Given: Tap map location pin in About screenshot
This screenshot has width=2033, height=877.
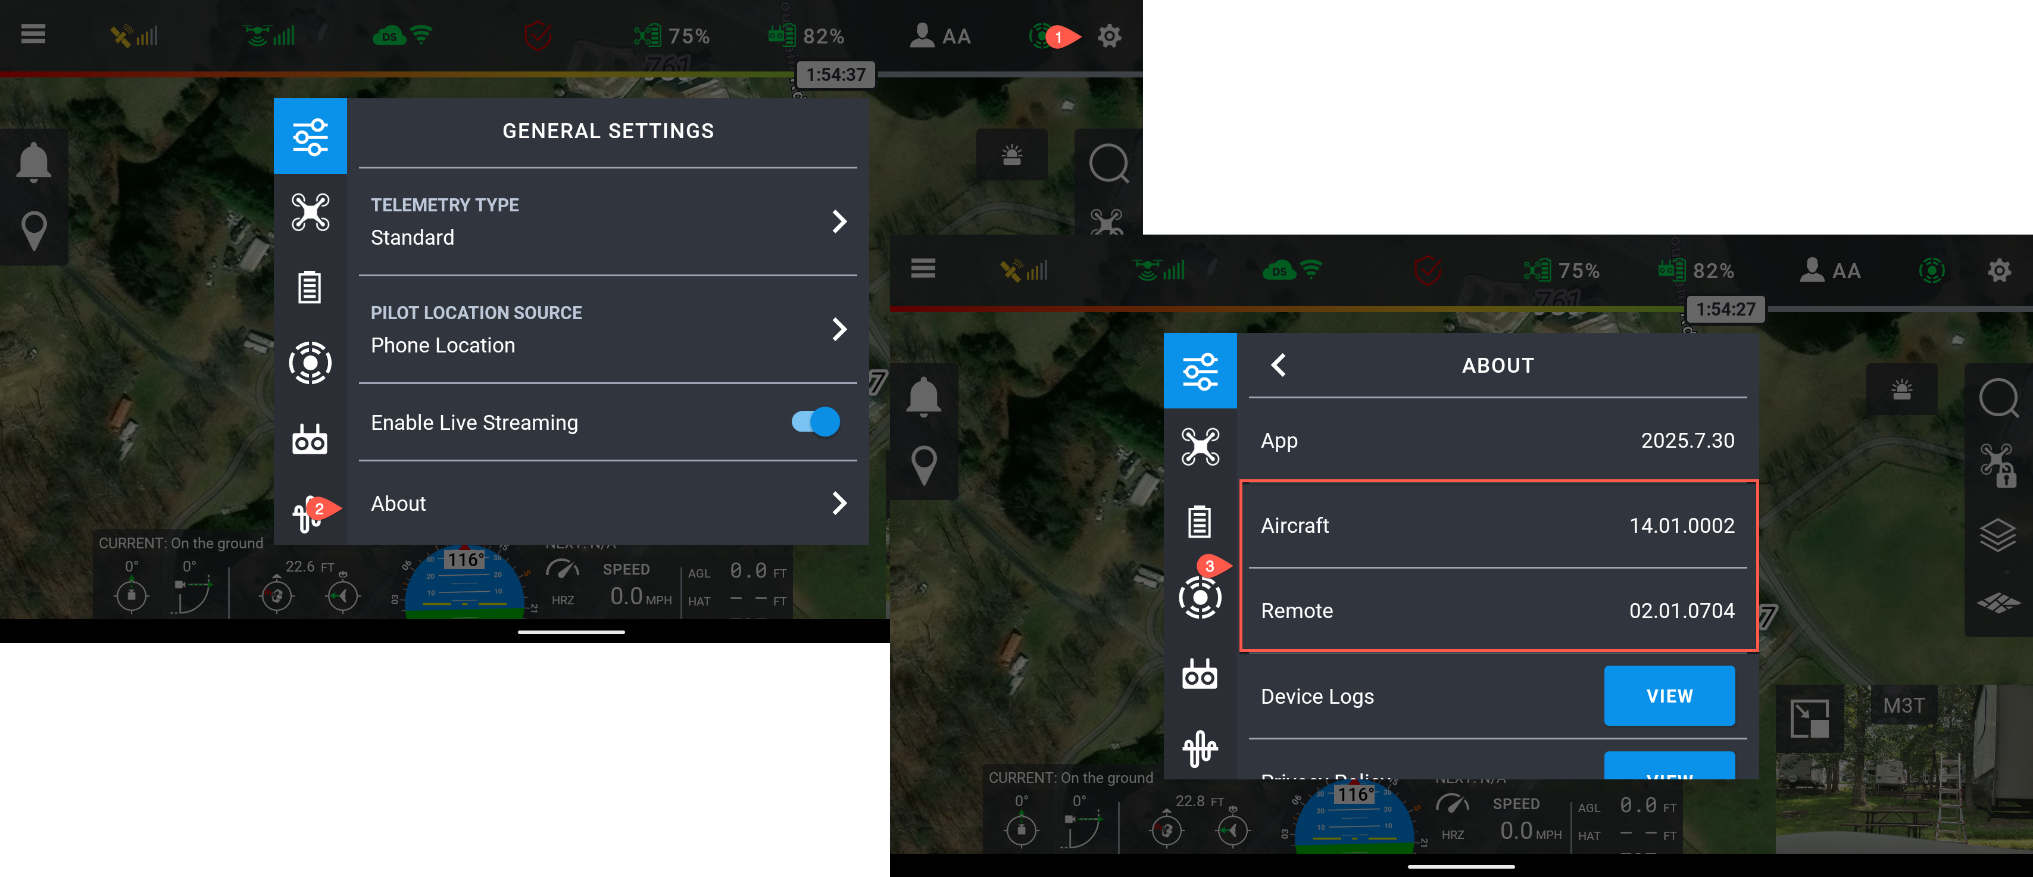Looking at the screenshot, I should [923, 466].
